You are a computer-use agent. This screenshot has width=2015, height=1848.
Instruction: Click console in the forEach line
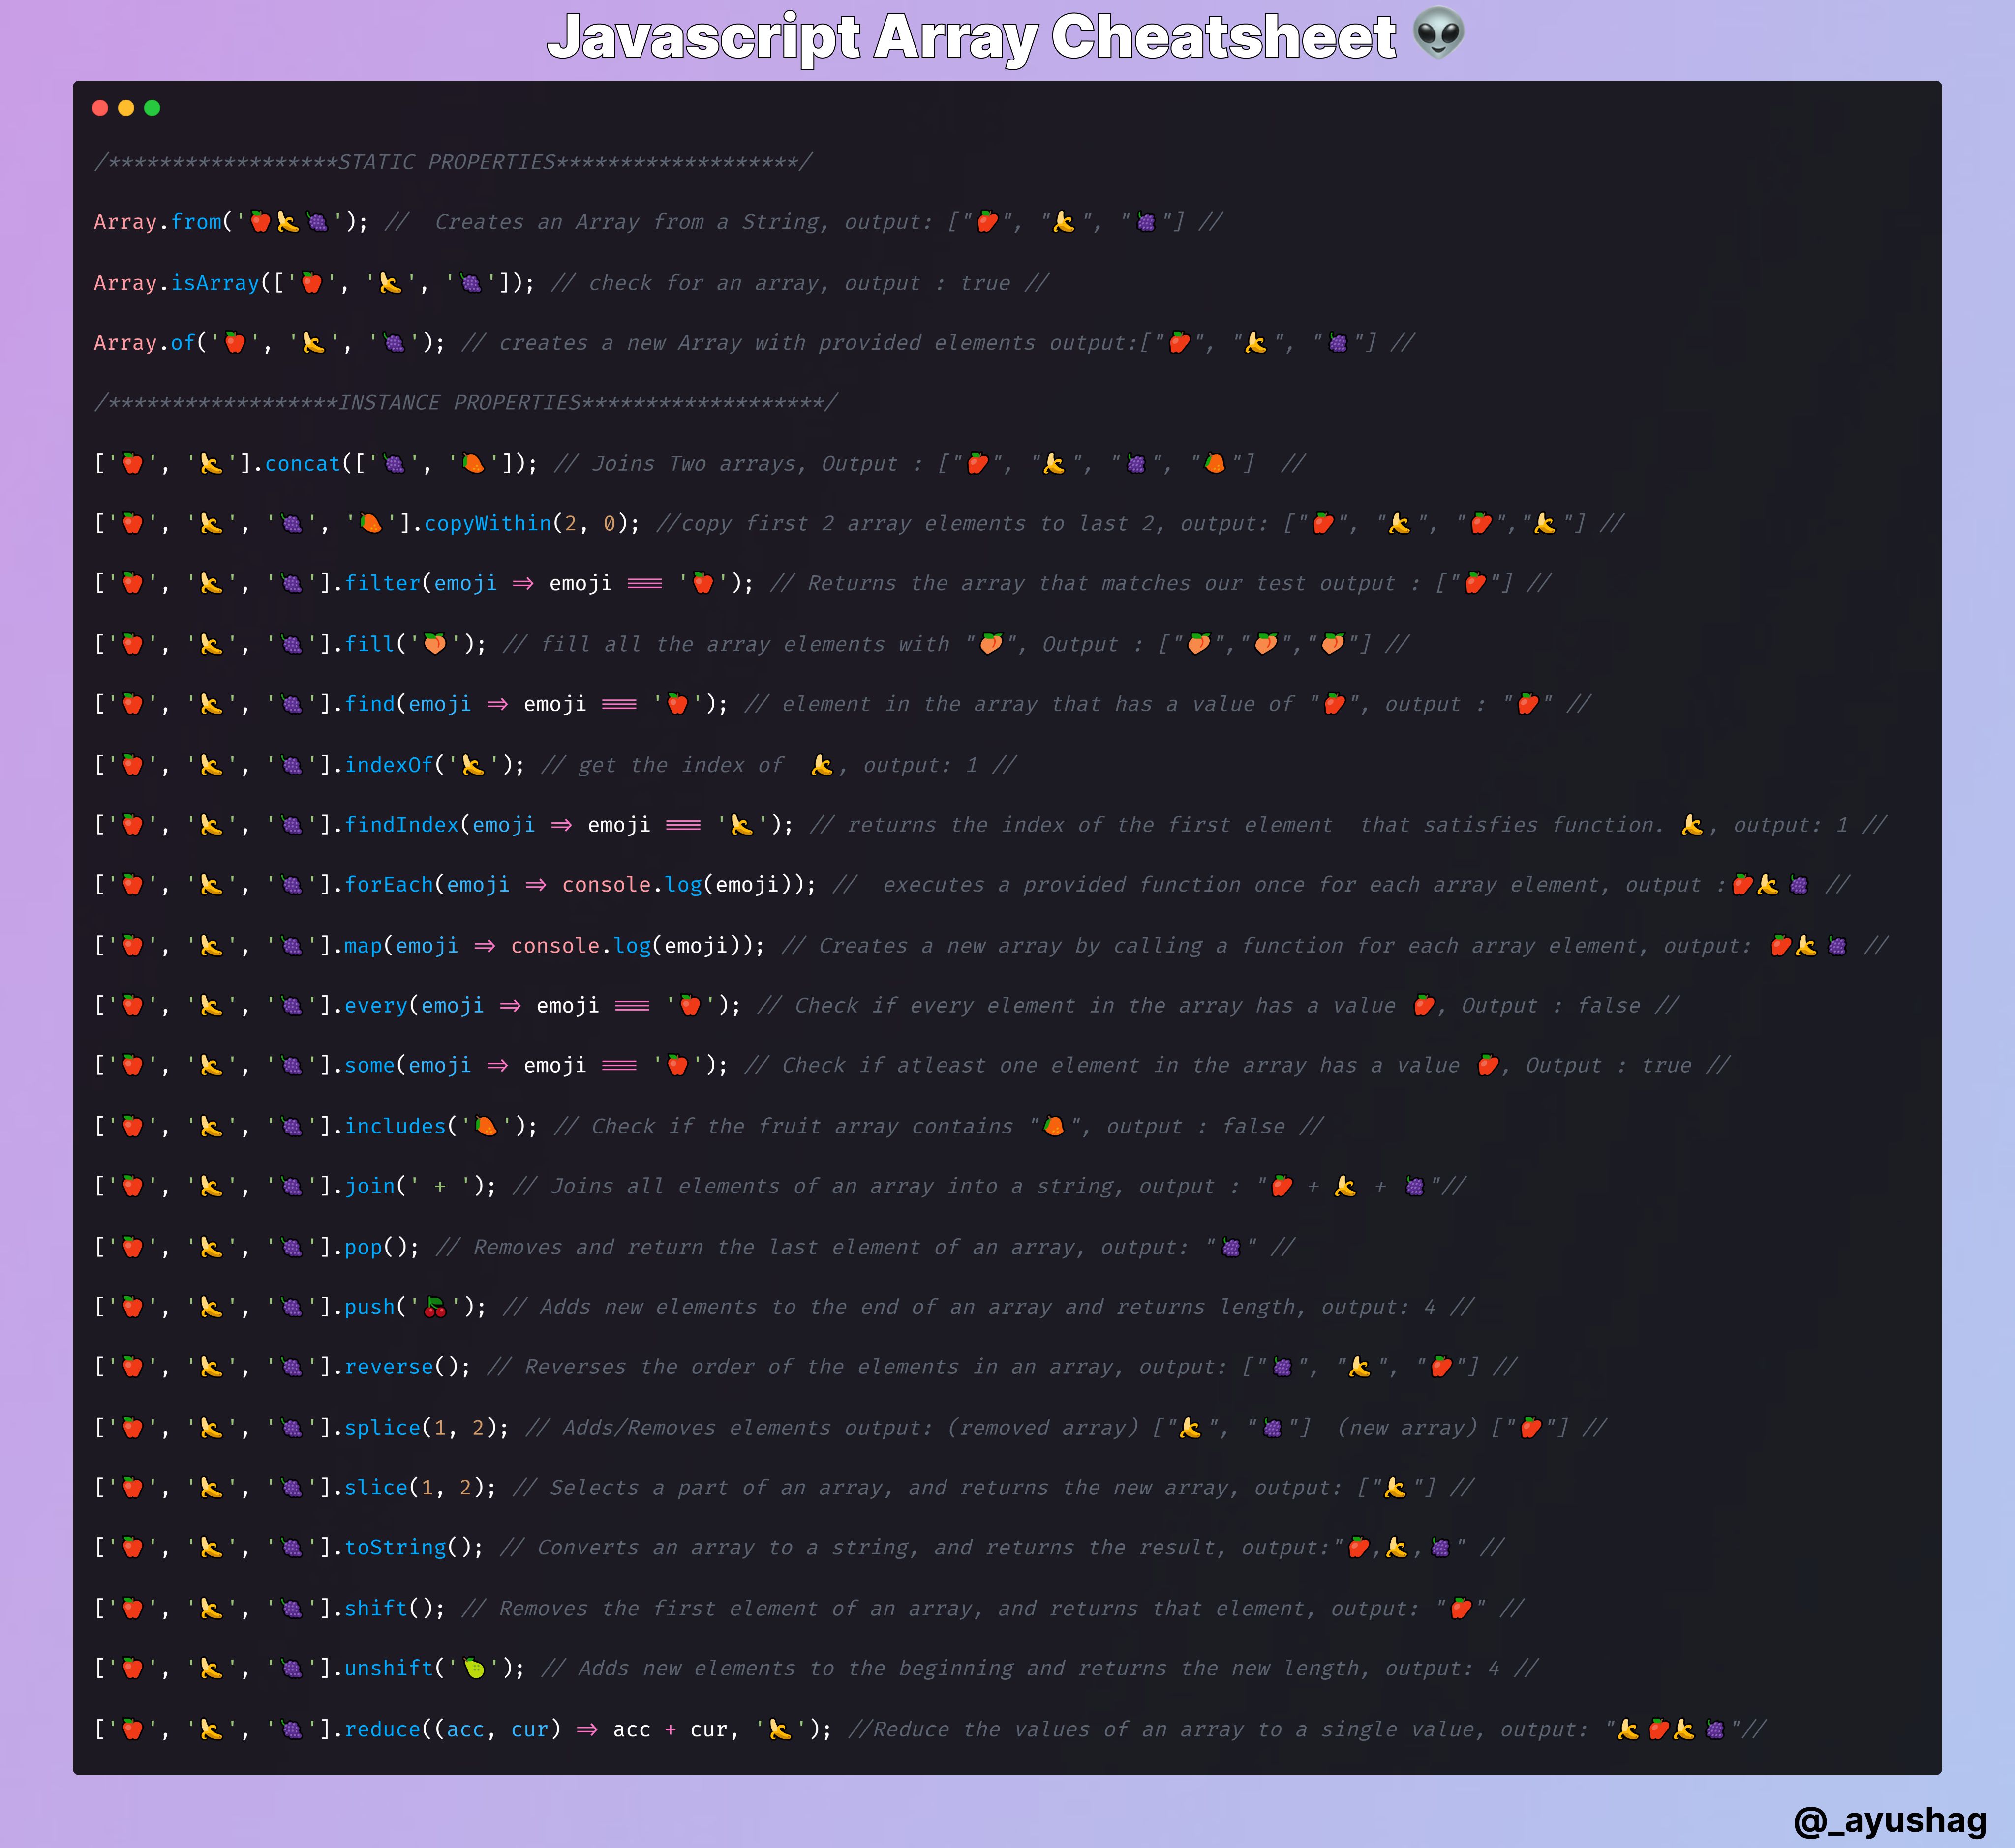(x=606, y=885)
